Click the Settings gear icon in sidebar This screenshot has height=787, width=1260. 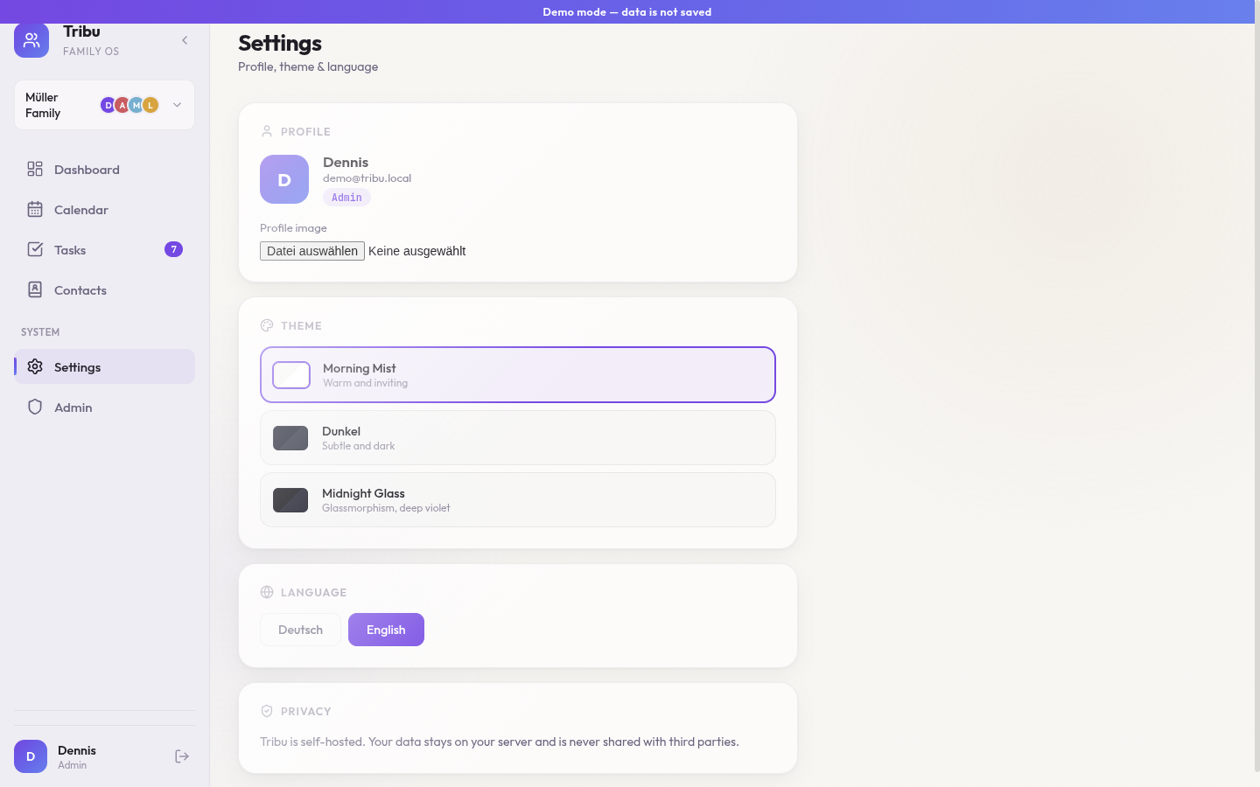[x=35, y=366]
